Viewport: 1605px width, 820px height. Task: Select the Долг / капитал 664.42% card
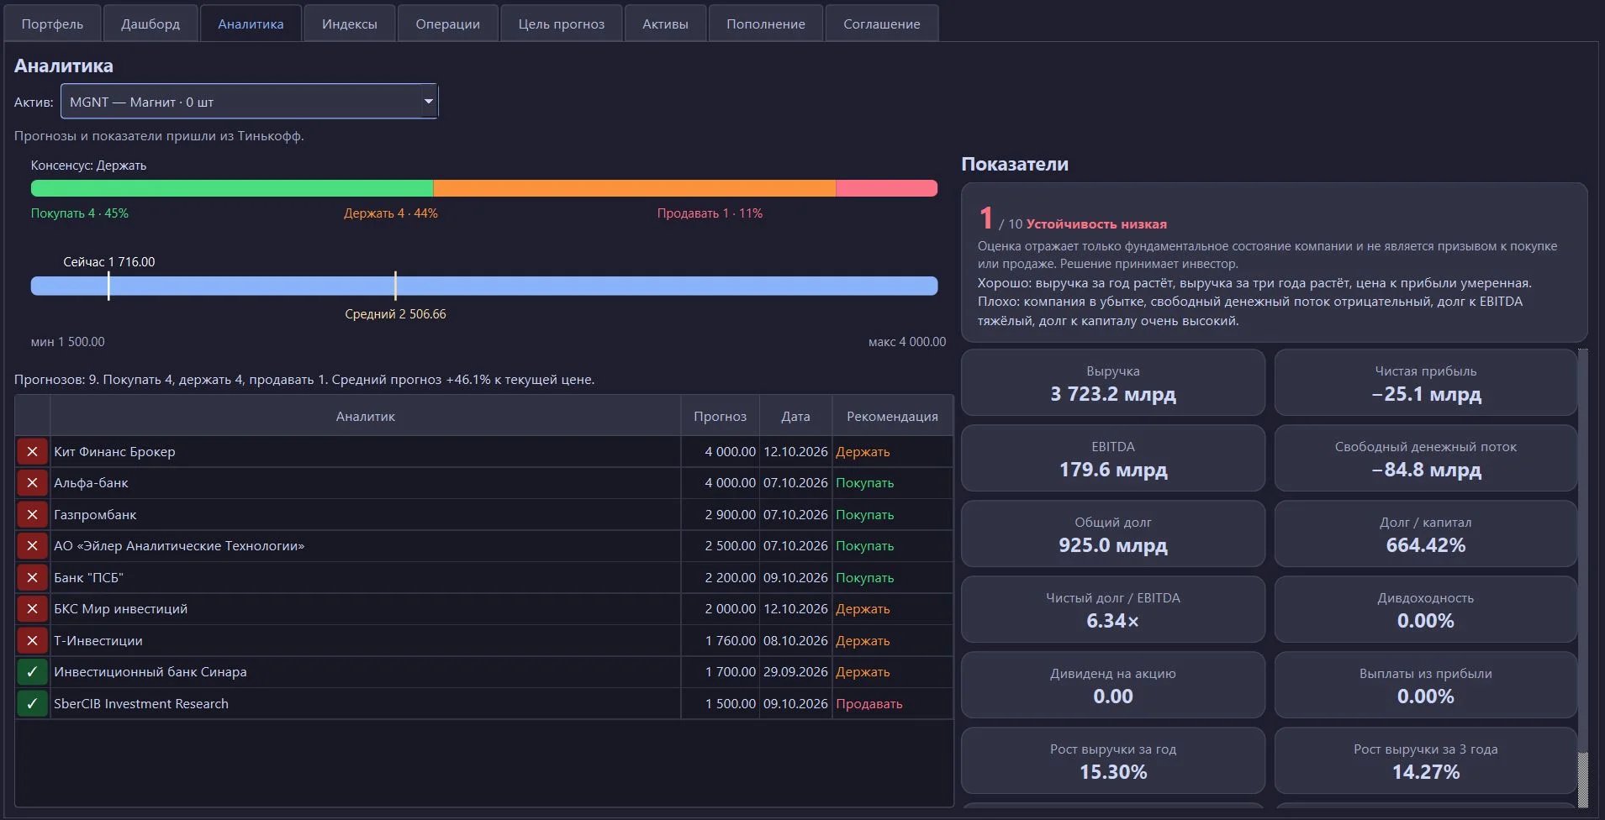pyautogui.click(x=1425, y=534)
